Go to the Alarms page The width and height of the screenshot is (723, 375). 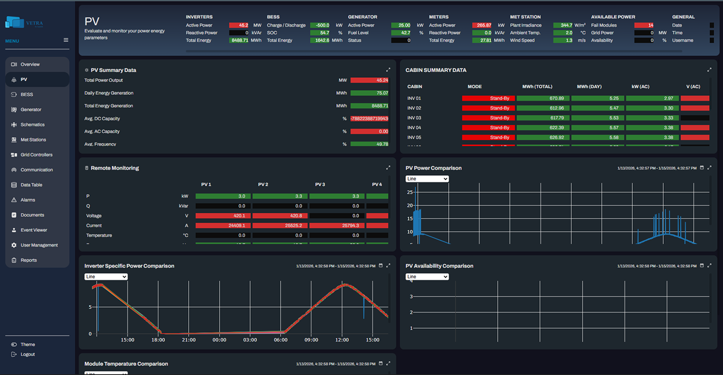point(28,200)
